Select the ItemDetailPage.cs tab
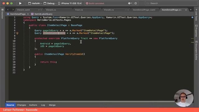 [172, 10]
